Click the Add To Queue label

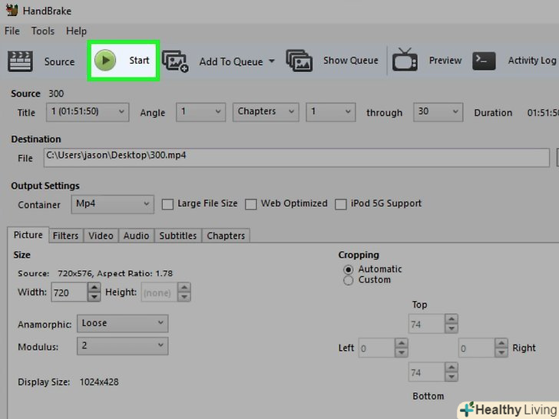pos(231,61)
